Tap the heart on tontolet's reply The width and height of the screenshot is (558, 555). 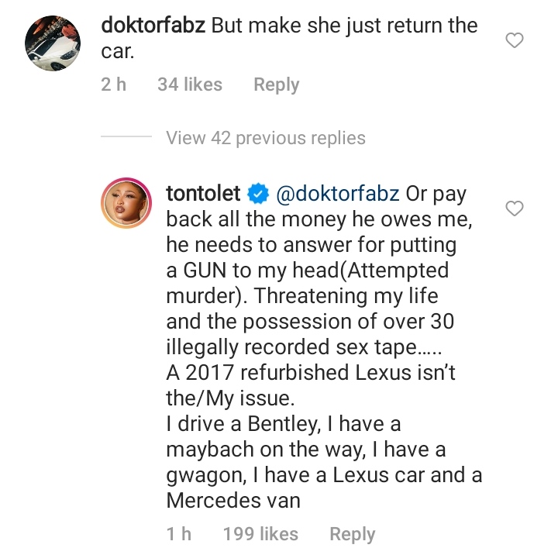tap(515, 208)
